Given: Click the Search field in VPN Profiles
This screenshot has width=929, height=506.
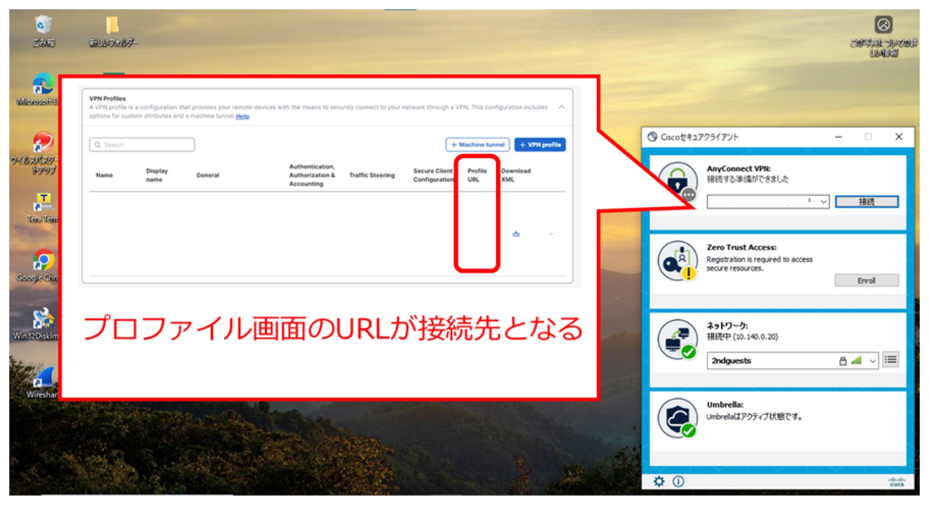Looking at the screenshot, I should [x=142, y=145].
